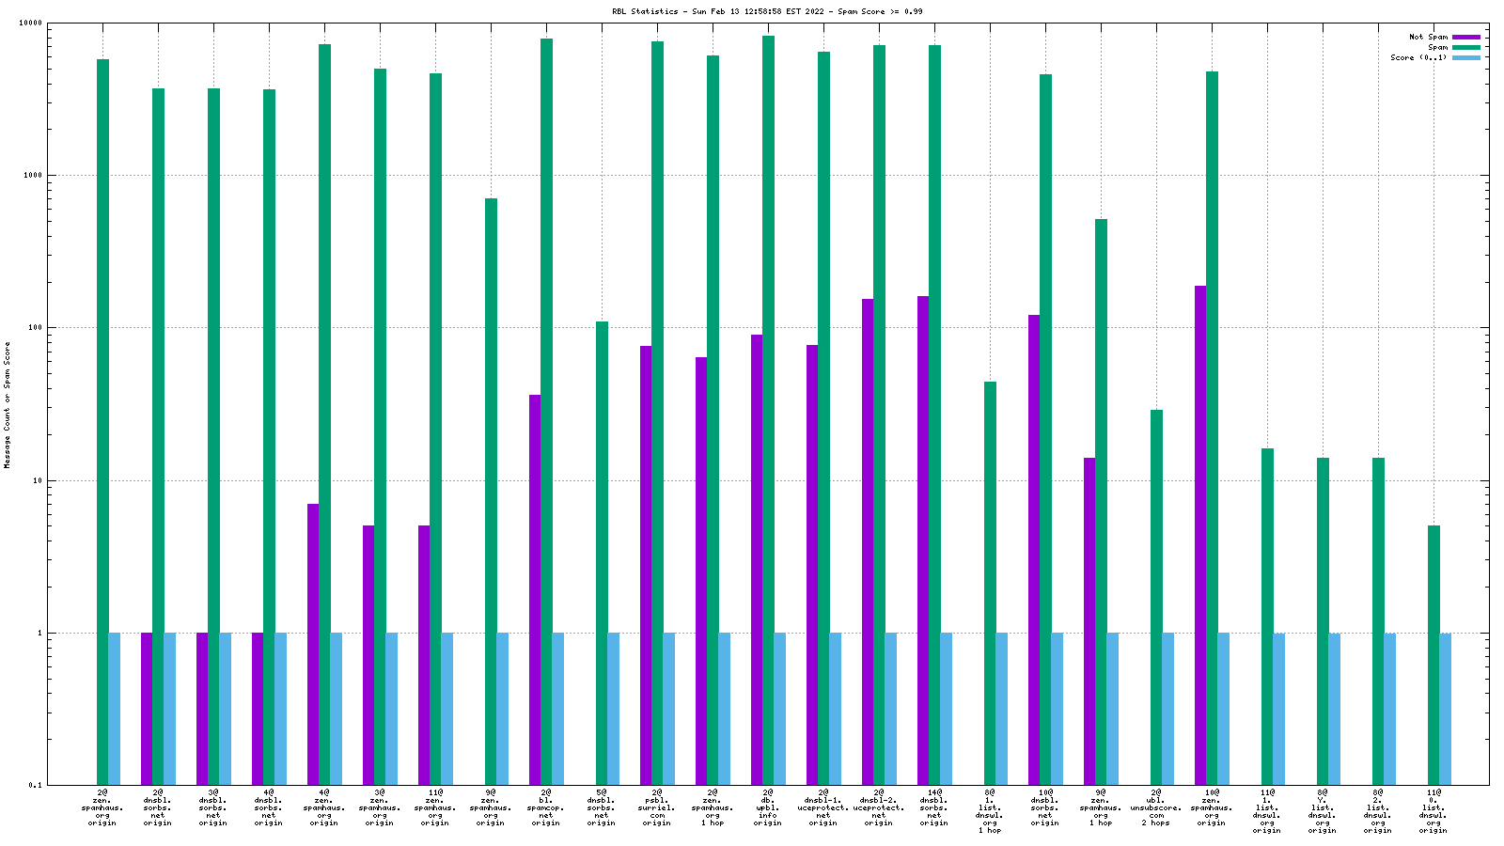Click the blue Score (0..1) legend swatch
The width and height of the screenshot is (1504, 846).
pos(1465,58)
